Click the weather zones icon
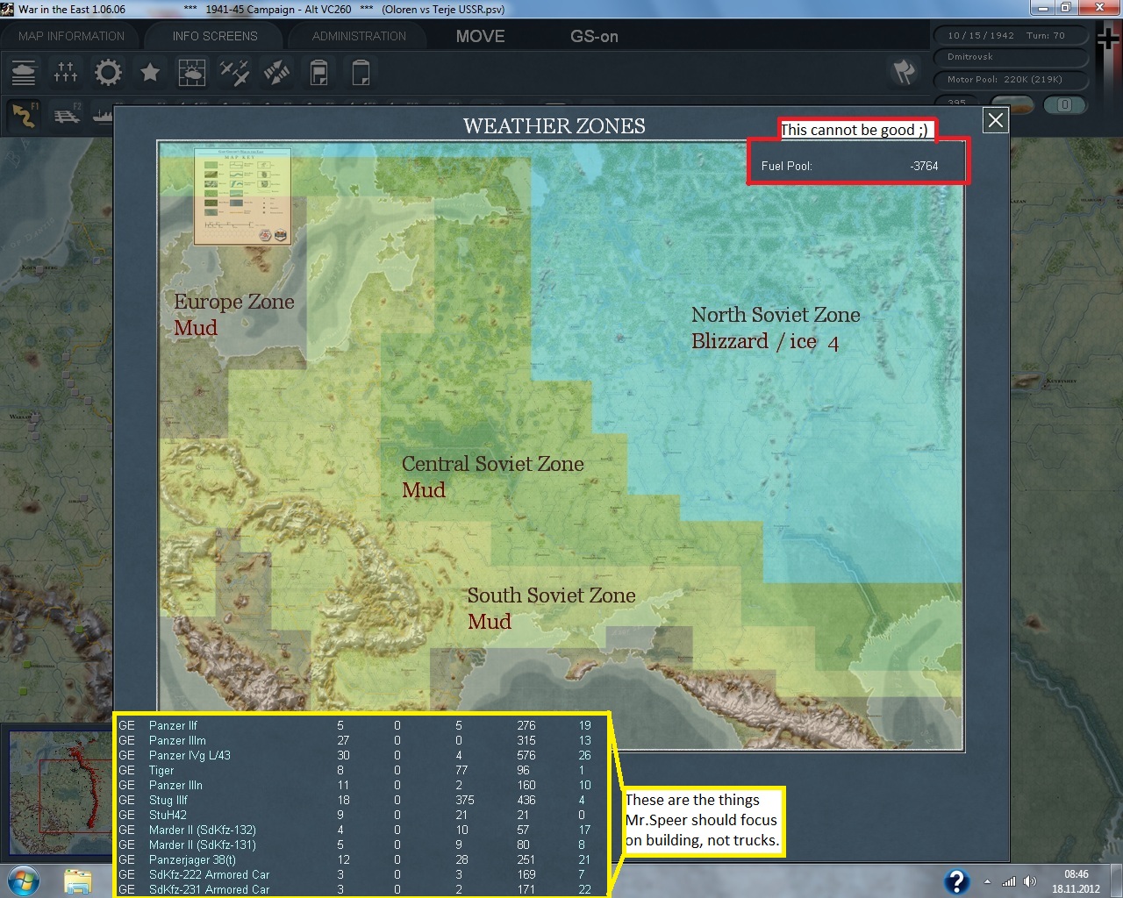Screen dimensions: 1123x898 191,72
